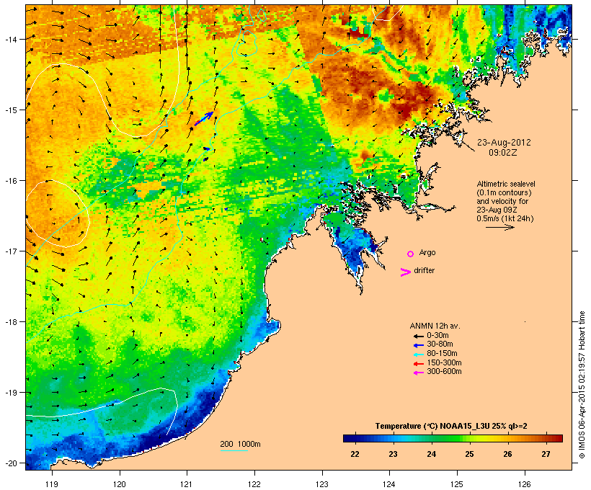This screenshot has width=591, height=490.
Task: Click the black 0-30m legend arrow
Action: [418, 336]
